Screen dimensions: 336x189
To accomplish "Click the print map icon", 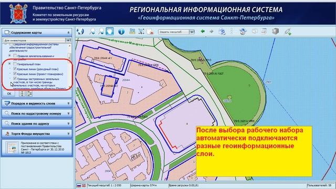I will tap(222, 31).
